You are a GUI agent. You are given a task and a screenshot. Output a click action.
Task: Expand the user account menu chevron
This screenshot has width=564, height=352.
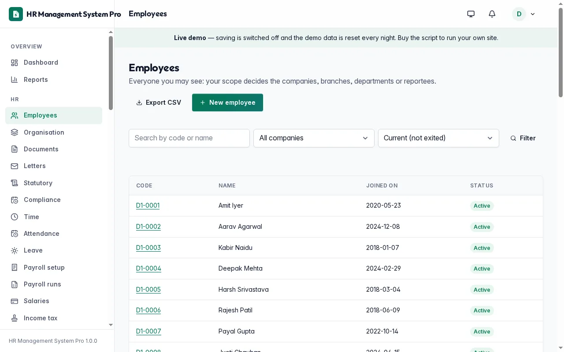click(x=533, y=14)
